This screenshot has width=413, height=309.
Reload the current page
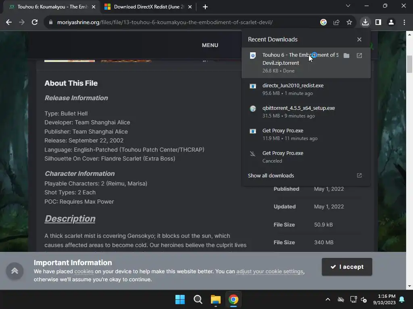pyautogui.click(x=35, y=23)
